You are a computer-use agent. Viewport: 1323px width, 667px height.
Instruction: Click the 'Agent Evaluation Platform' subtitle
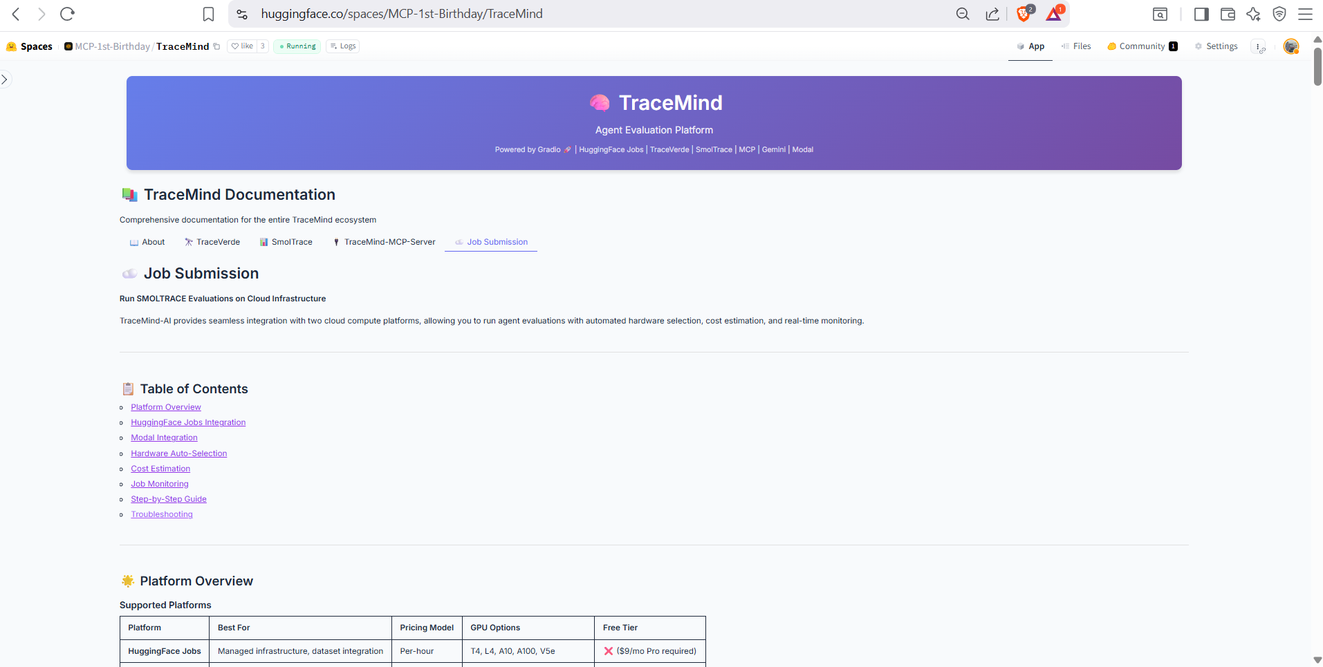point(654,130)
